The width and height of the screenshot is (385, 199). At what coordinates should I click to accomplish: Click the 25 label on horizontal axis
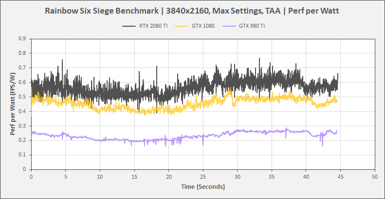(203, 176)
